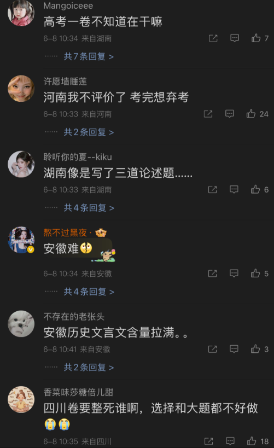Reply to 安徽历史文言文含量拉满 comment
Screen dimensions: 274x448
(x=234, y=349)
